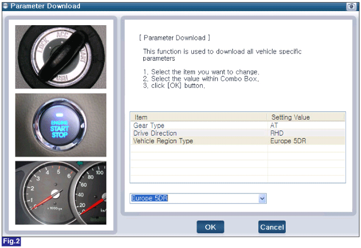Click the Parameter Download window icon
This screenshot has height=248, width=361.
6,6
